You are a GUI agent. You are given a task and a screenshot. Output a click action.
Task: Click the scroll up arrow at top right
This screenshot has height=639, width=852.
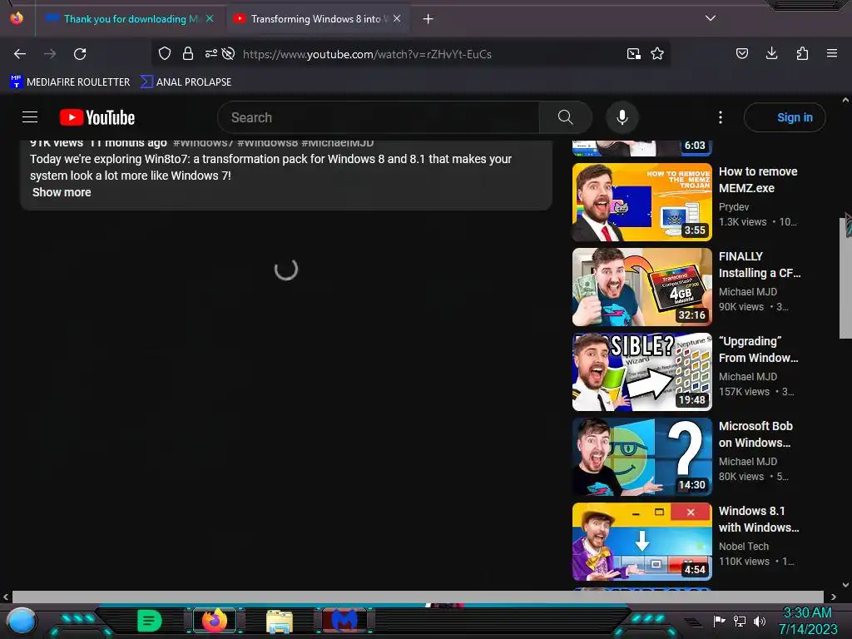click(845, 100)
